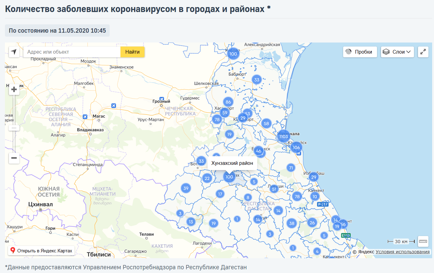Click the zoom slider handle
The height and width of the screenshot is (273, 434).
click(14, 128)
